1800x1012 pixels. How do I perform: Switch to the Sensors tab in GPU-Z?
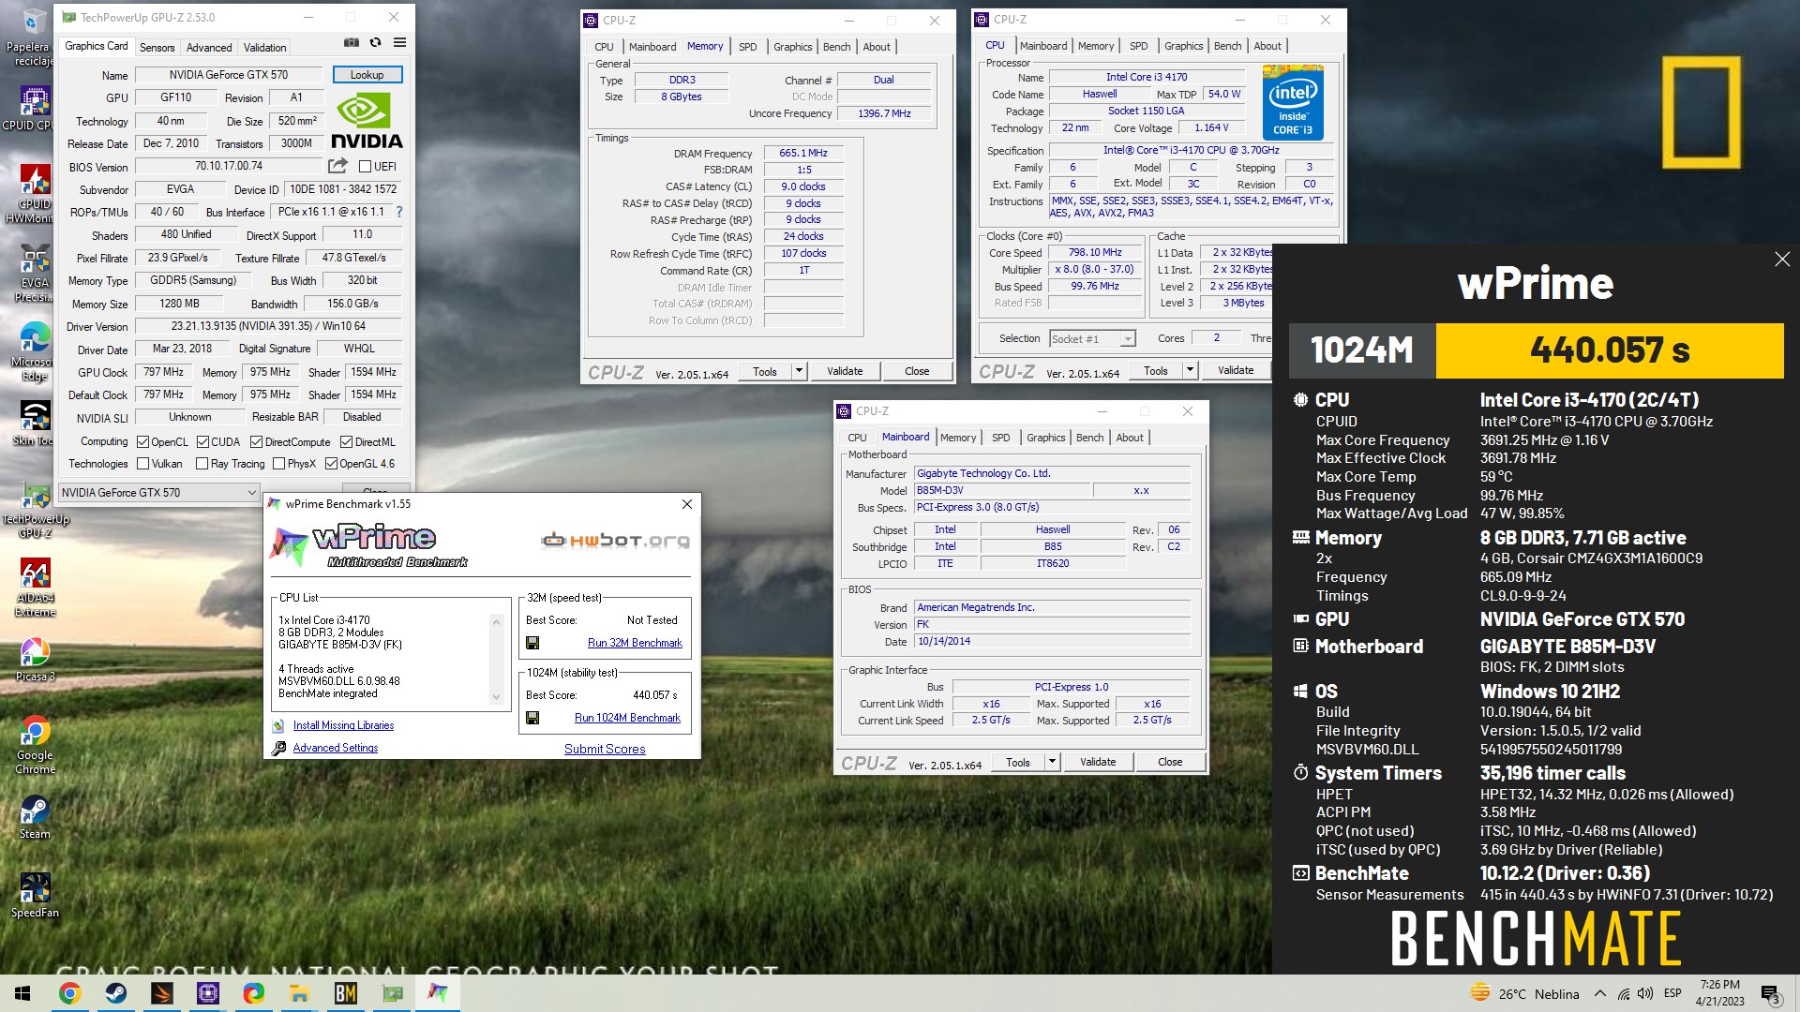pos(157,47)
